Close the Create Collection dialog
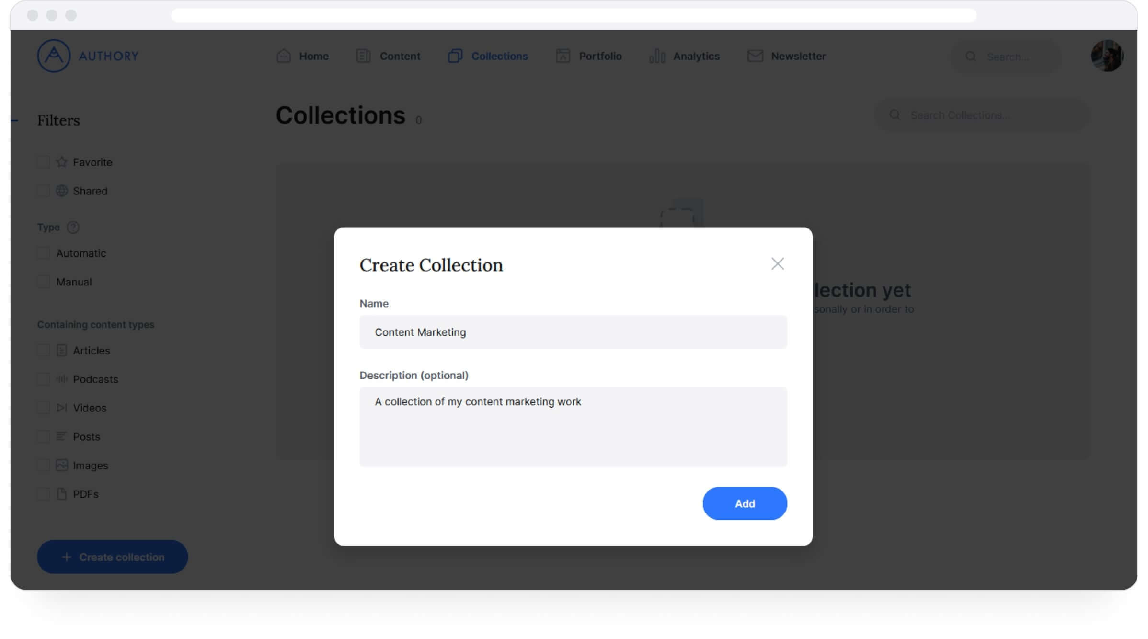Screen dimensions: 1148x639 (x=777, y=264)
